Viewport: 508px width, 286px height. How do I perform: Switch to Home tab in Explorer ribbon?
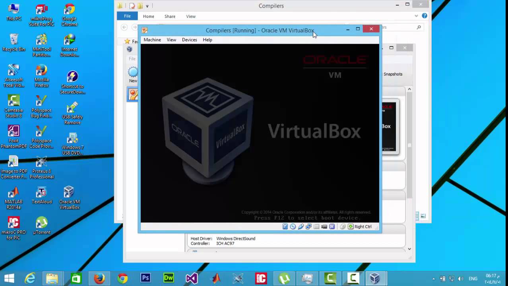pos(149,16)
